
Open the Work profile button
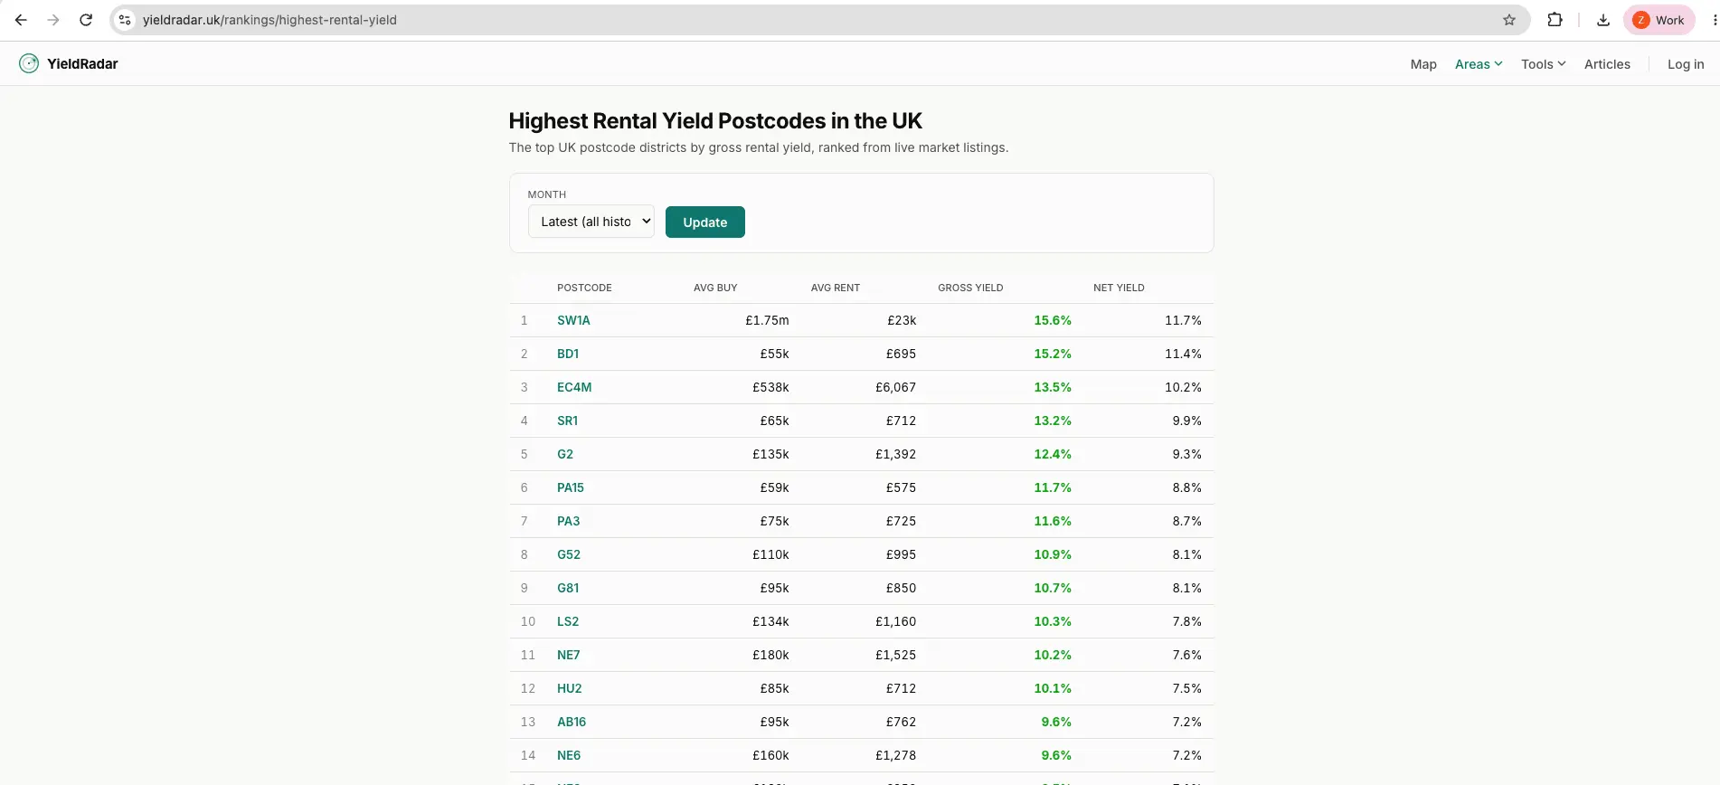click(x=1659, y=20)
